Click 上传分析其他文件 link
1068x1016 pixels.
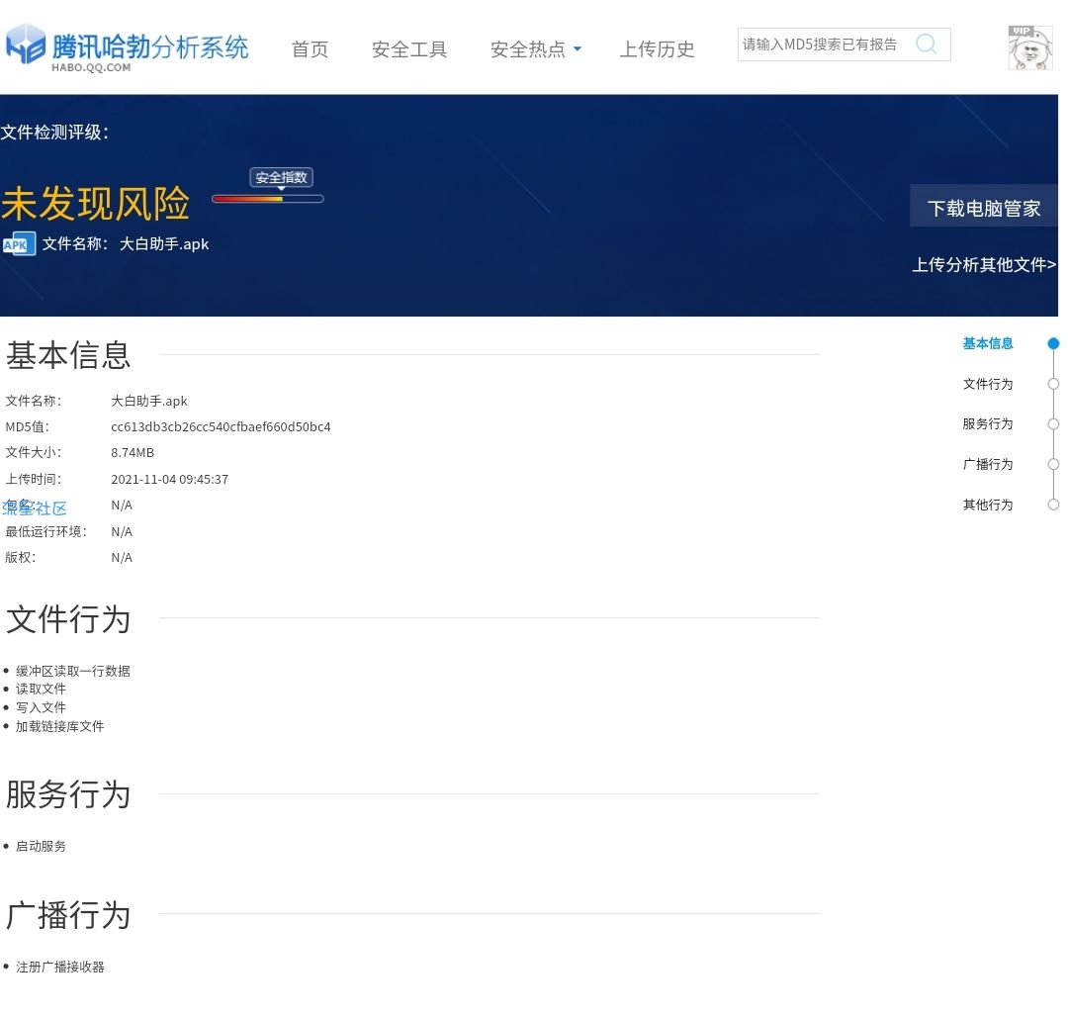pyautogui.click(x=984, y=264)
